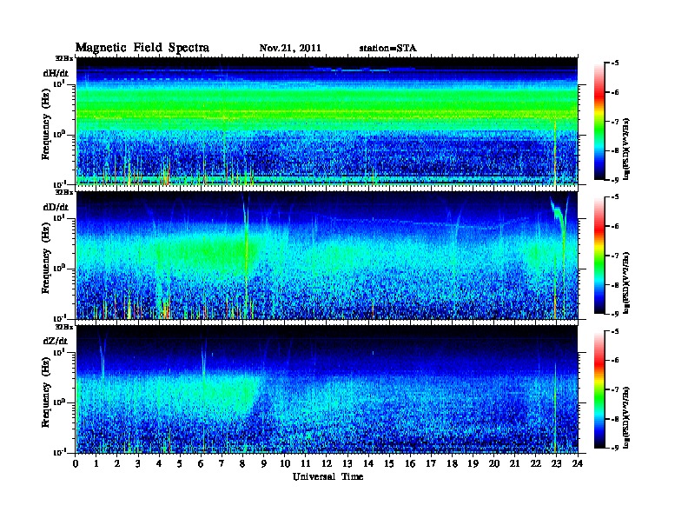Click the color bar beside the dH/dt panel

599,122
